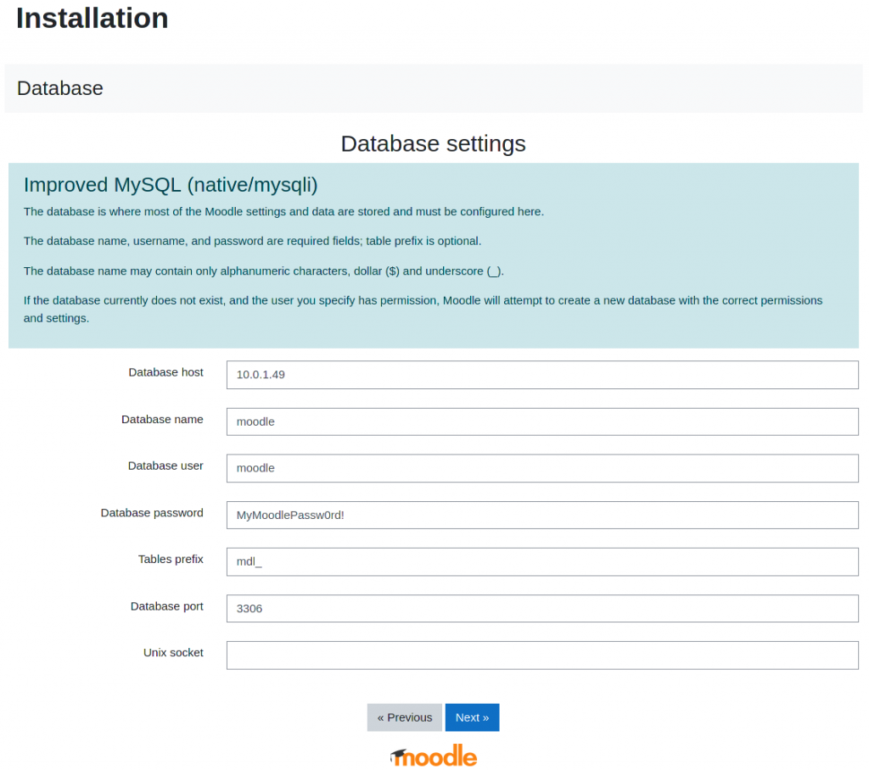The width and height of the screenshot is (869, 770).
Task: Go to the next installation step
Action: tap(472, 717)
